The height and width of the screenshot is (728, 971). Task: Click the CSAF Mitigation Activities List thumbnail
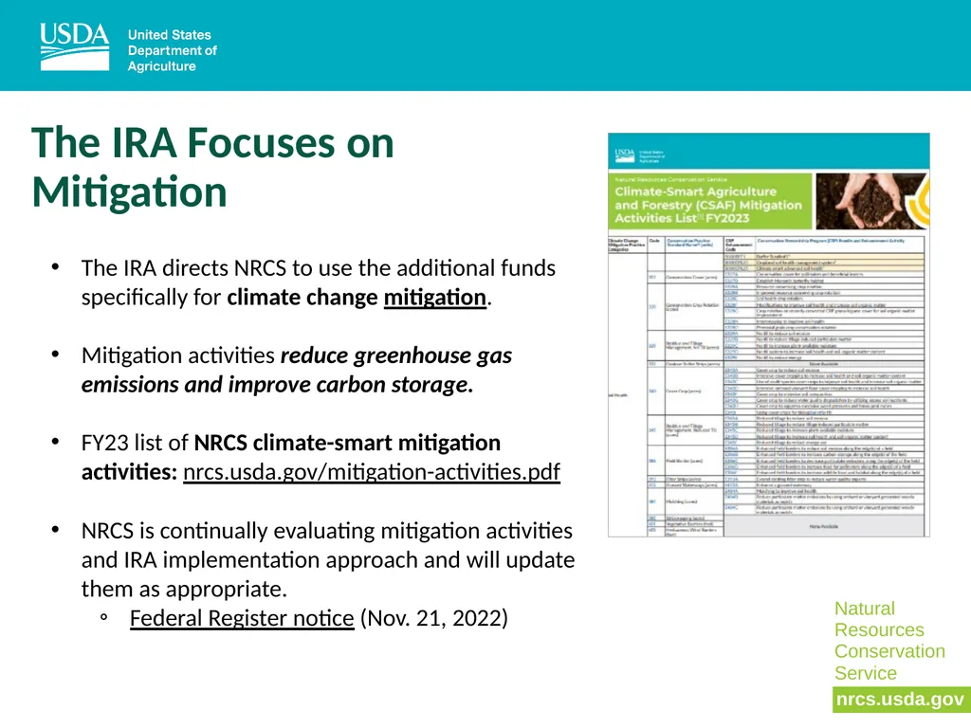[768, 335]
